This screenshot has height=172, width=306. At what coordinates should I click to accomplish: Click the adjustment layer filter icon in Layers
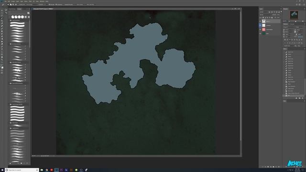pyautogui.click(x=272, y=12)
